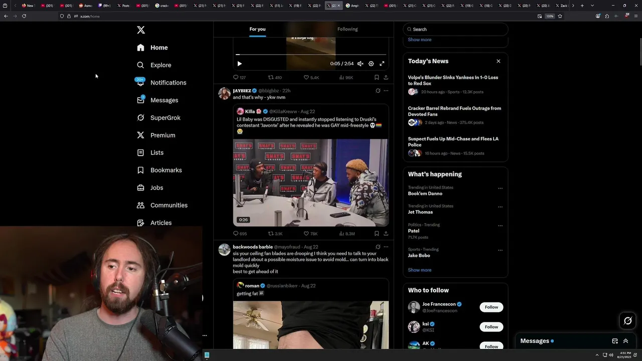Open more options for Patel trend
The width and height of the screenshot is (642, 361).
coord(500,226)
